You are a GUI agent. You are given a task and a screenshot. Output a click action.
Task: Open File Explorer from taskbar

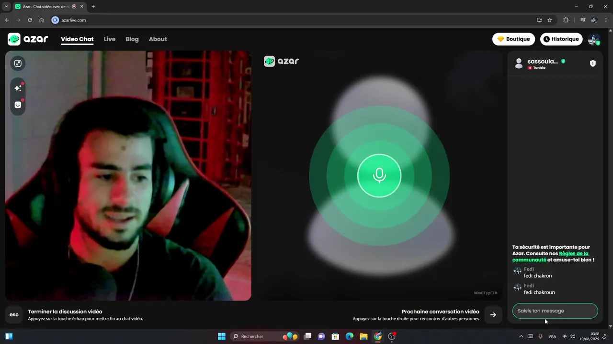coord(363,336)
